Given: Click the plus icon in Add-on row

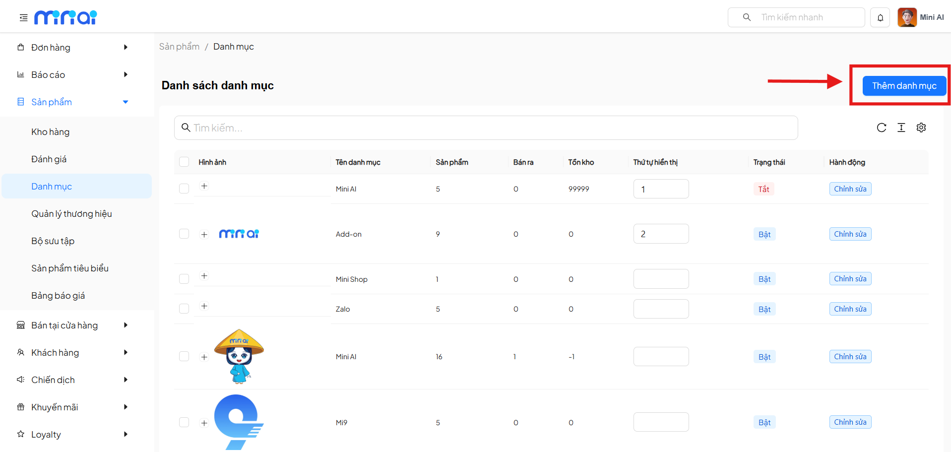Looking at the screenshot, I should pos(204,234).
